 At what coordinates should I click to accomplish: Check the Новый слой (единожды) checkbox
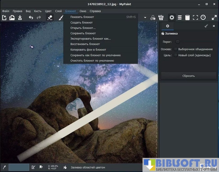pyautogui.click(x=176, y=55)
